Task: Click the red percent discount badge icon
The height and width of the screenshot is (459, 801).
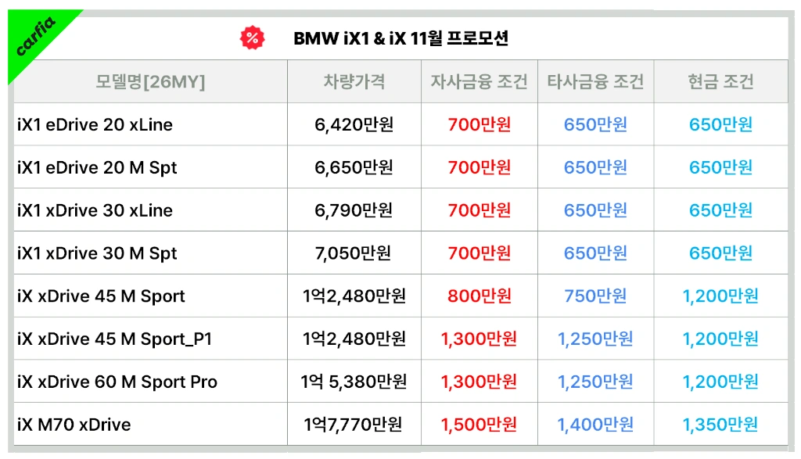Action: 253,38
